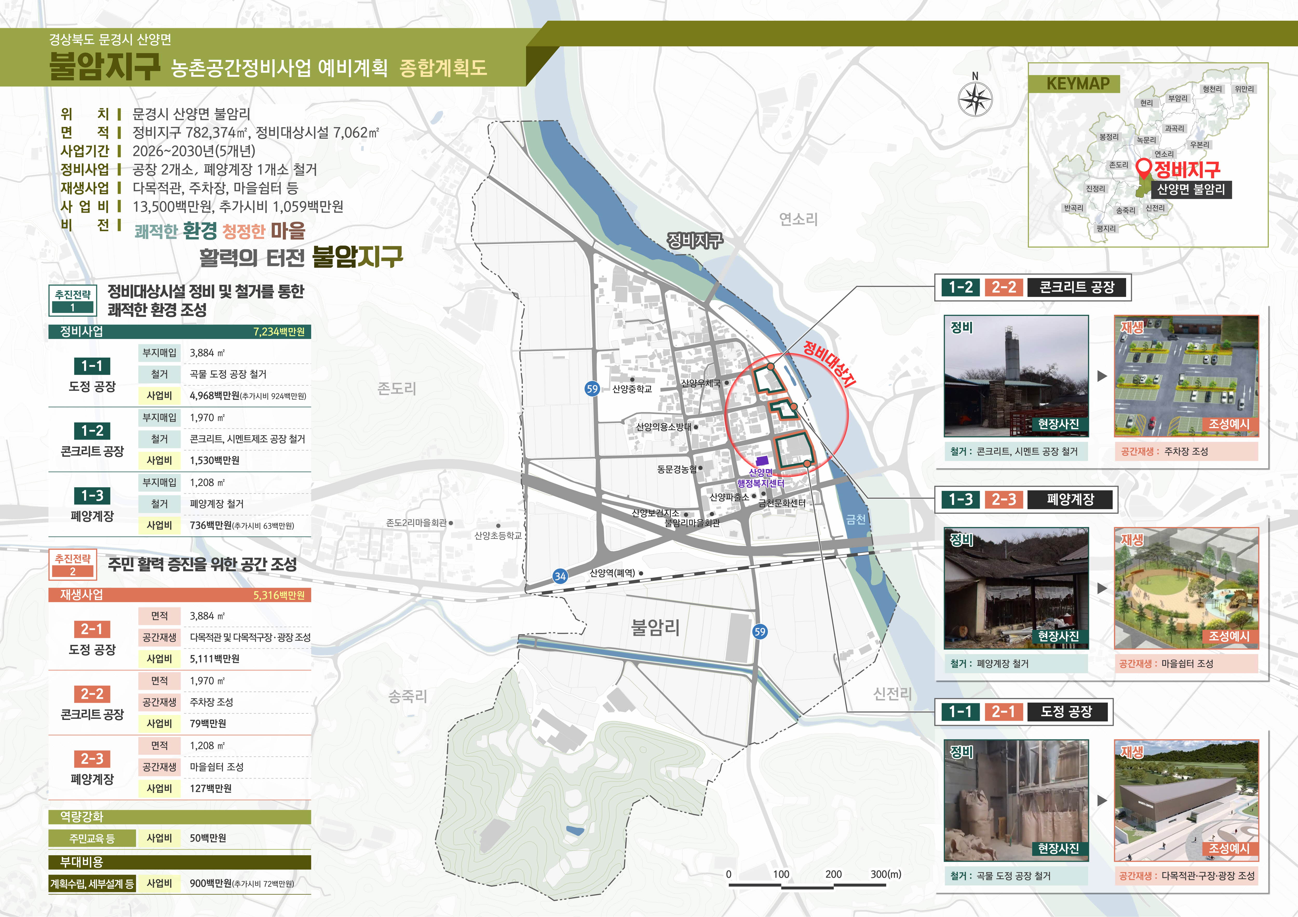Click the 1-3 label in 폐양계장 header

pos(961,499)
